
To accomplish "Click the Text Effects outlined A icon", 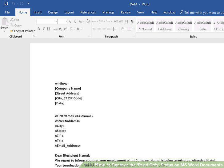I will pos(71,29).
